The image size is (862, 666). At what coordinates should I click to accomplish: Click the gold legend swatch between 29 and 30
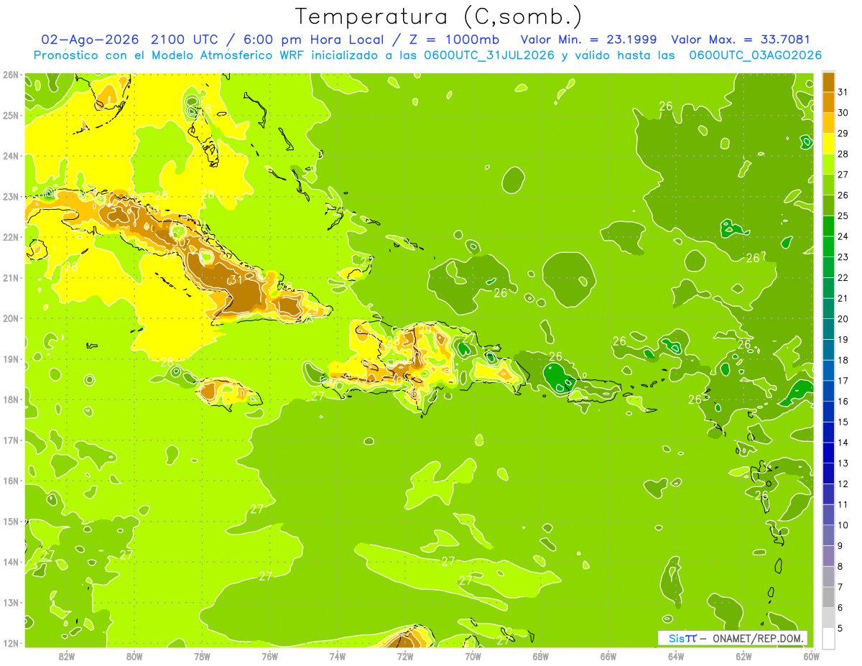coord(828,123)
